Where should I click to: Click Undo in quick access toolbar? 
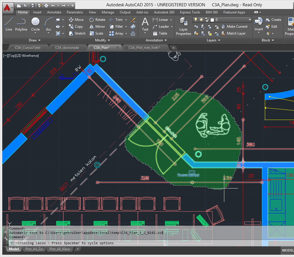pos(53,6)
